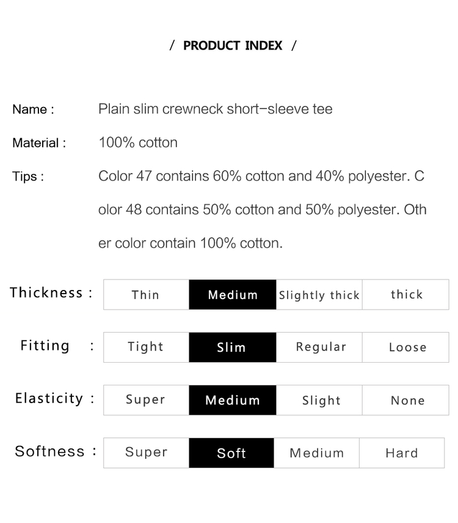Pick the Hard softness option
This screenshot has height=523, width=458.
(402, 453)
